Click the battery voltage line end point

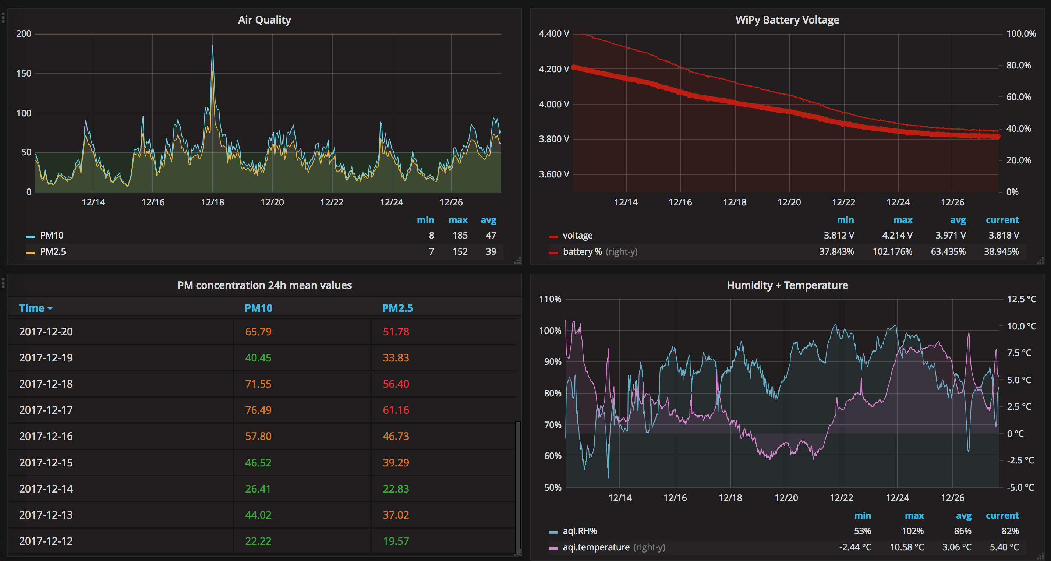tap(998, 137)
